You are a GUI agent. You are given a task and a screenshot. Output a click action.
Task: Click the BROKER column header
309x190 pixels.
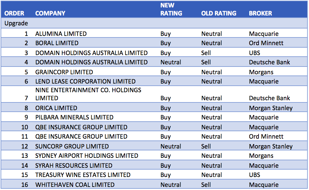[x=260, y=13]
